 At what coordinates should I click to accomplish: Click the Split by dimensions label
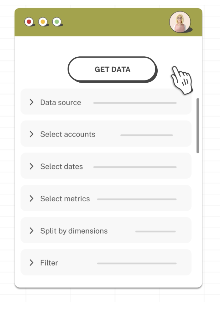74,231
